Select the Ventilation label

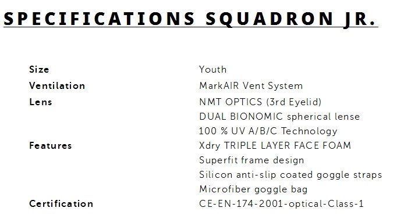point(57,85)
